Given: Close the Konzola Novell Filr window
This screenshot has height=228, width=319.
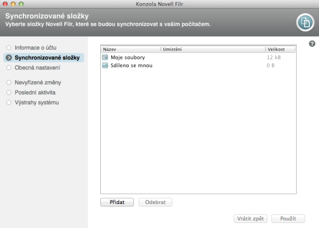Looking at the screenshot, I should 5,4.
